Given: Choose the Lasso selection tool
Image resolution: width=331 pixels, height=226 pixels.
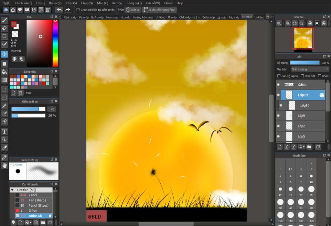Looking at the screenshot, I should coord(5,98).
